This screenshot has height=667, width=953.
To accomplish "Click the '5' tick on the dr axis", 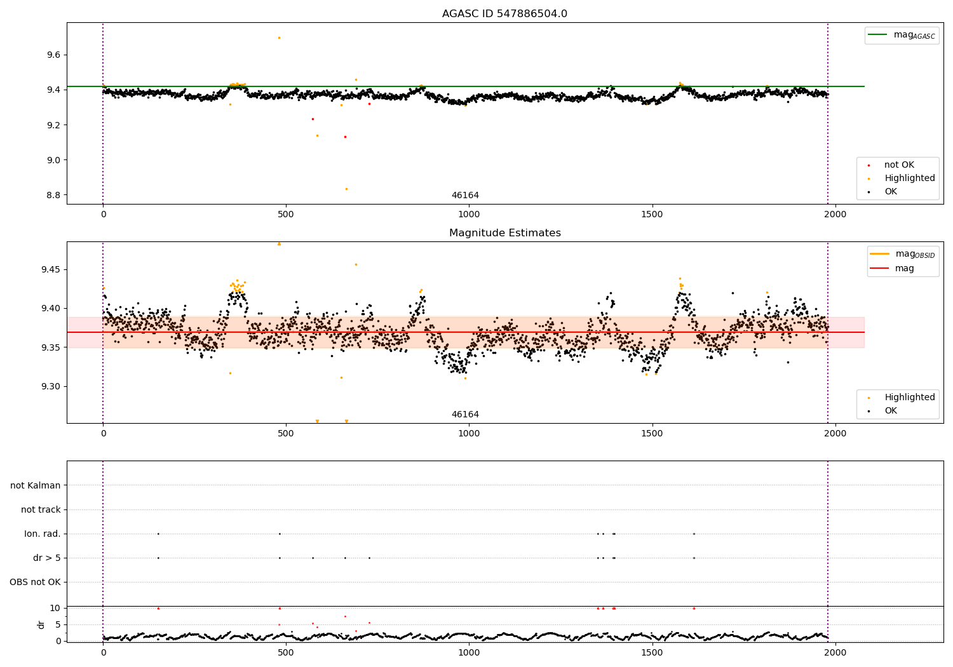I will pos(58,624).
